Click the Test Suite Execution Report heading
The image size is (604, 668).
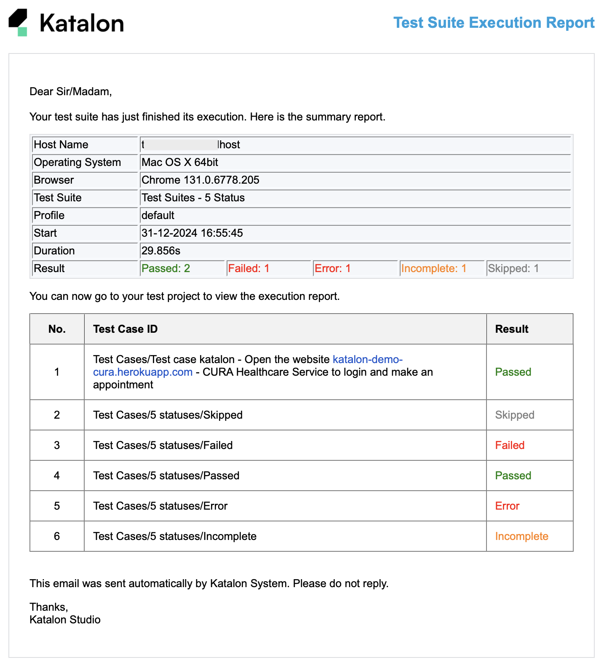point(494,23)
